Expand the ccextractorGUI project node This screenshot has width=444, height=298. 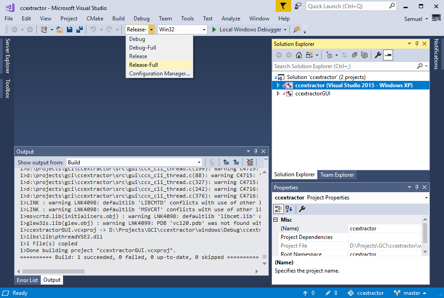pos(278,94)
